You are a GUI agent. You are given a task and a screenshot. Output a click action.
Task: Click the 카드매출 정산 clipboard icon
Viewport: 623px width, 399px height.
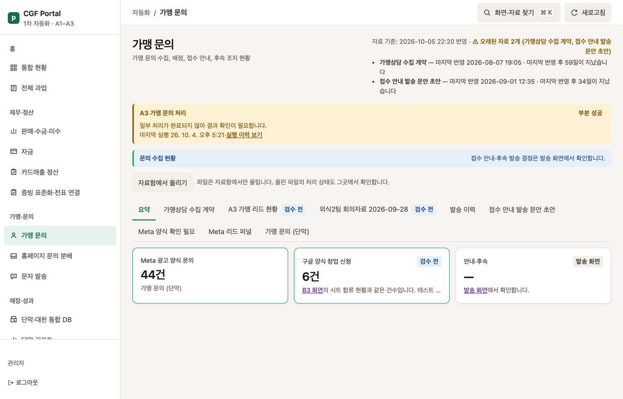pyautogui.click(x=13, y=172)
